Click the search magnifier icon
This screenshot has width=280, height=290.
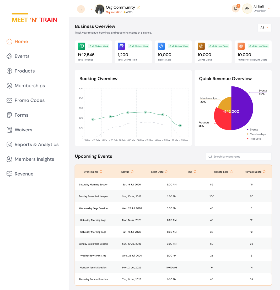pyautogui.click(x=210, y=157)
